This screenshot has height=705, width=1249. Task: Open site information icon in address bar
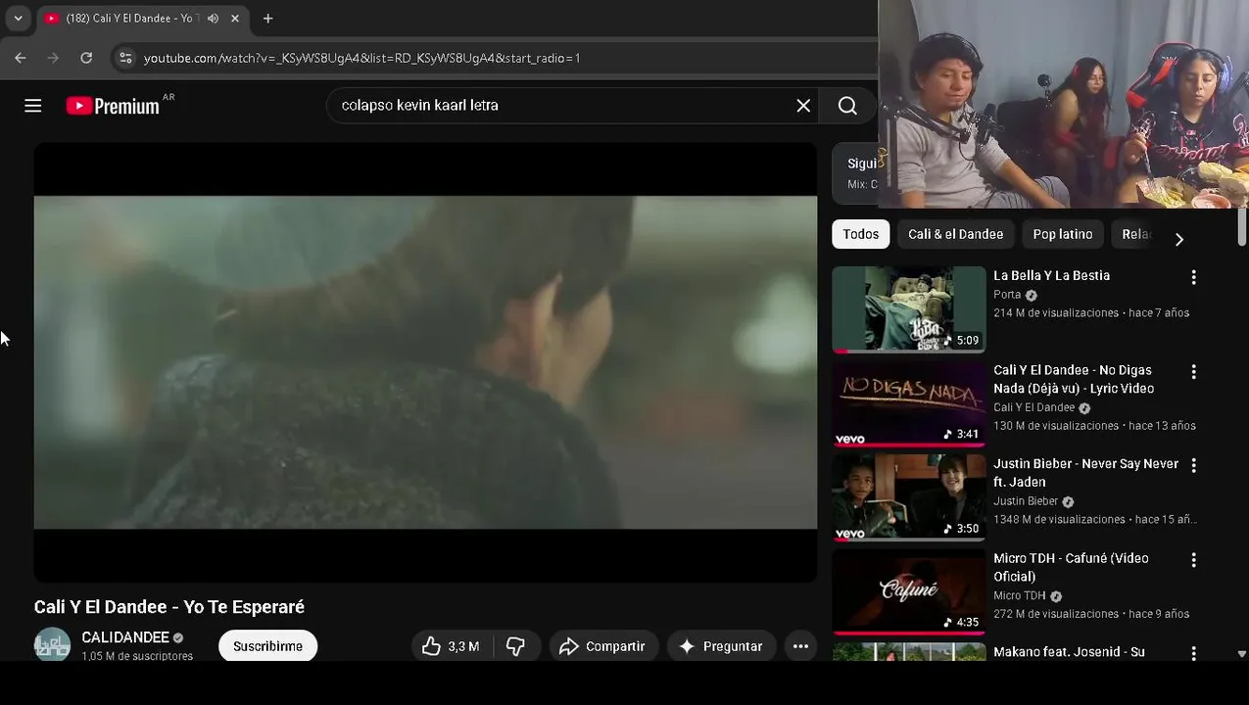click(x=125, y=58)
